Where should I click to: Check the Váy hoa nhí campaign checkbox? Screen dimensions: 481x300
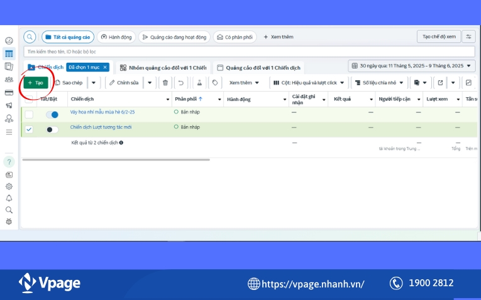coord(29,114)
